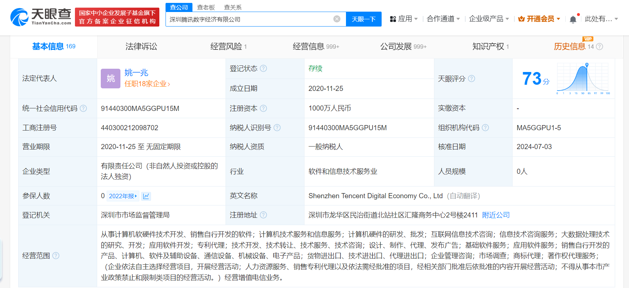Open legal representative 姚一兆's profile
Screen dimensions: 629x288
[x=136, y=72]
